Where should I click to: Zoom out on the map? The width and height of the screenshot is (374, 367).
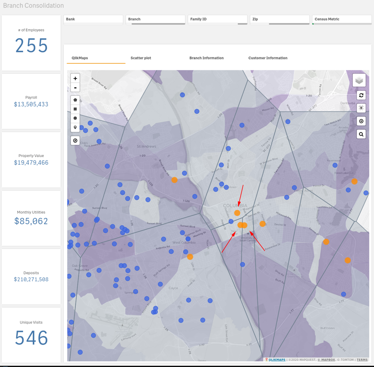tap(75, 88)
